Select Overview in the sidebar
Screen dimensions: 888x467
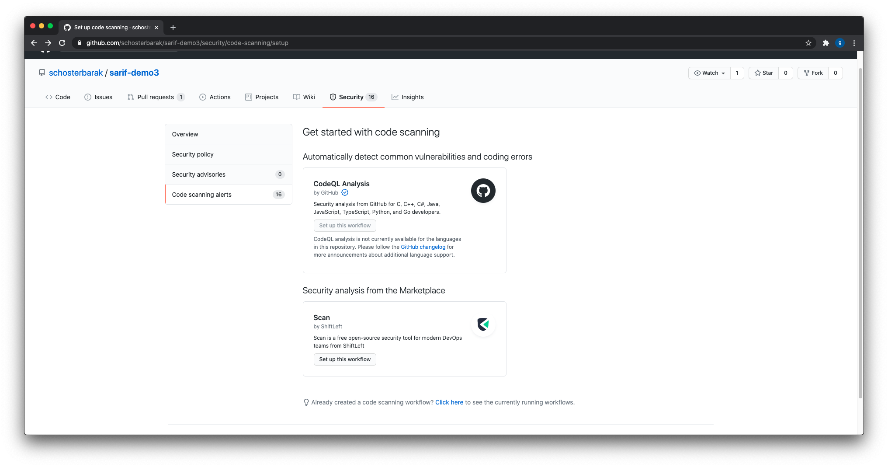click(229, 134)
